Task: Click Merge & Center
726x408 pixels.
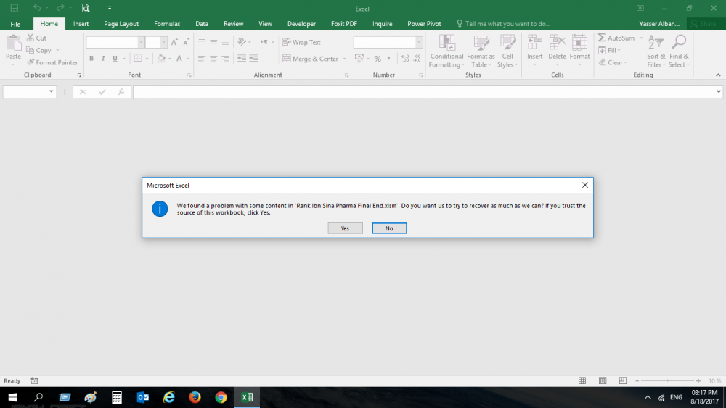Action: click(311, 59)
